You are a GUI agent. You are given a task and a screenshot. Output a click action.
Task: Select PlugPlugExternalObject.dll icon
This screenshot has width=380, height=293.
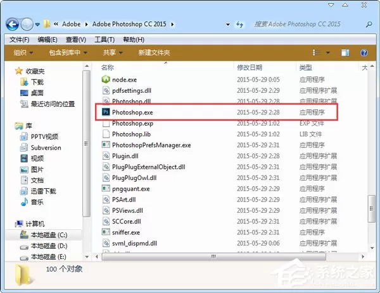(x=106, y=167)
